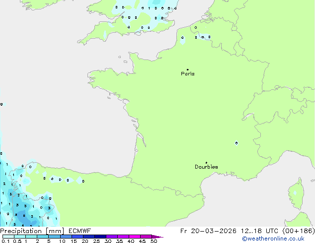Pick the palest cyan swatch between 0.1 and 0.5

8,237
